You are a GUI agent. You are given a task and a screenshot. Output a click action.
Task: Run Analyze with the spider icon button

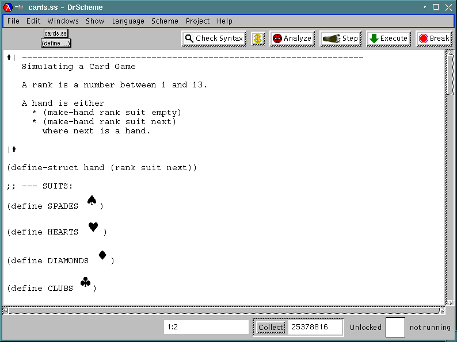coord(292,39)
